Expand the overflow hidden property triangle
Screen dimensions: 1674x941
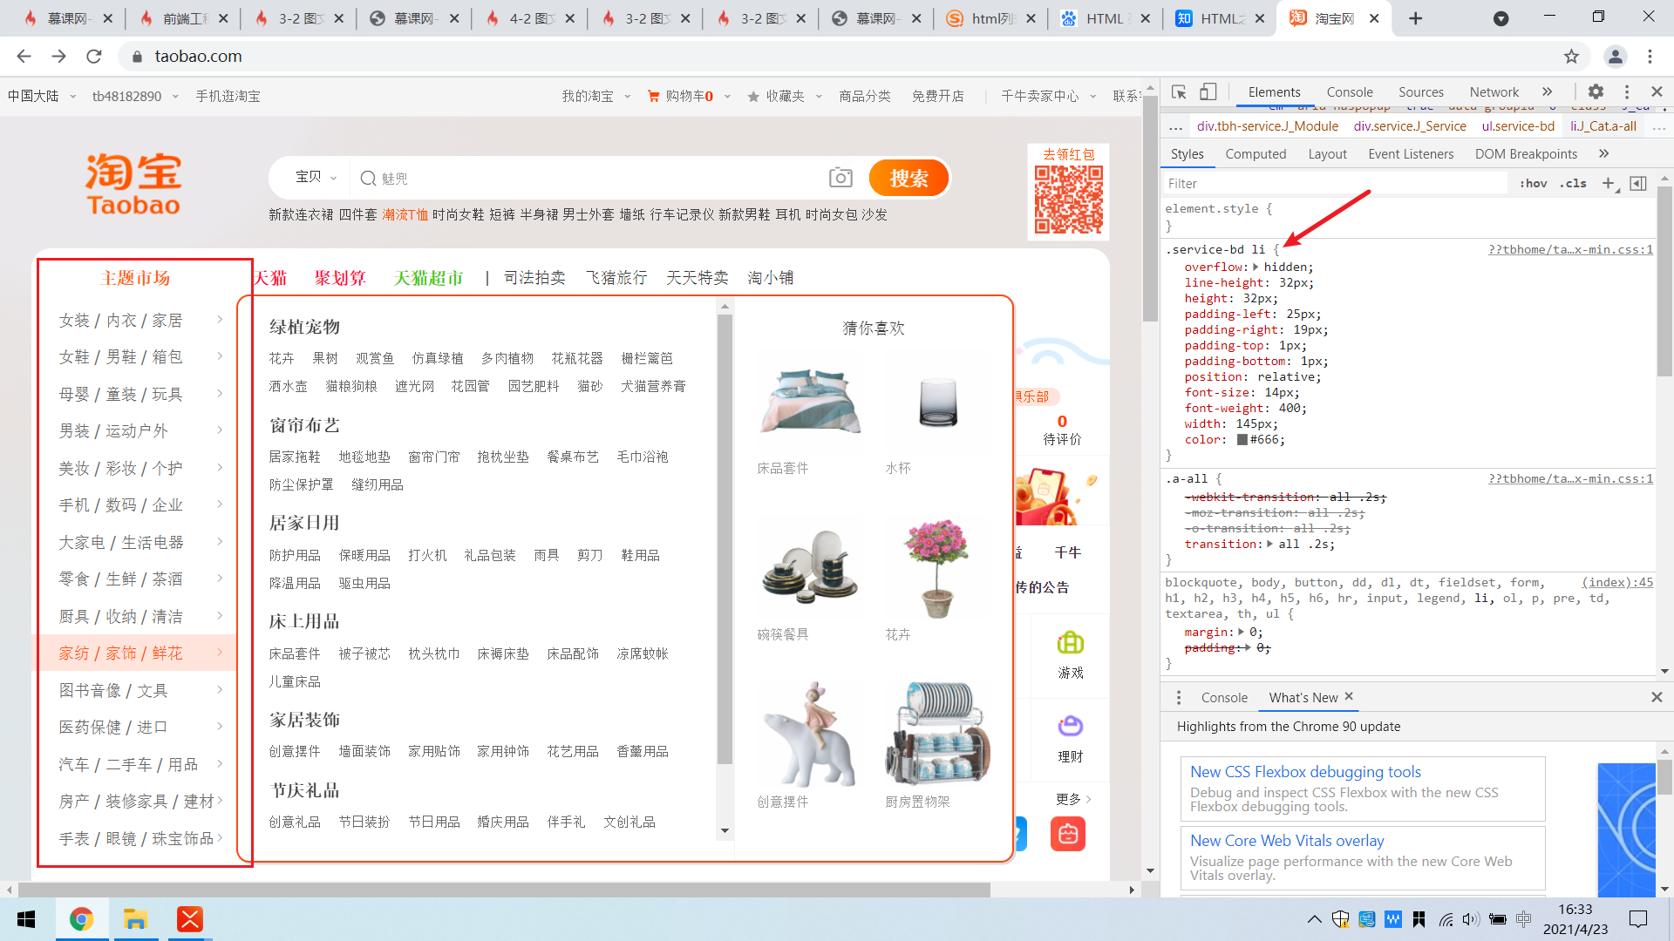tap(1256, 267)
